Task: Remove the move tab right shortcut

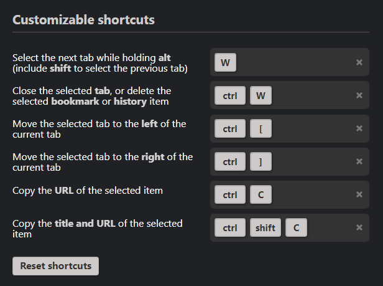Action: pyautogui.click(x=359, y=161)
